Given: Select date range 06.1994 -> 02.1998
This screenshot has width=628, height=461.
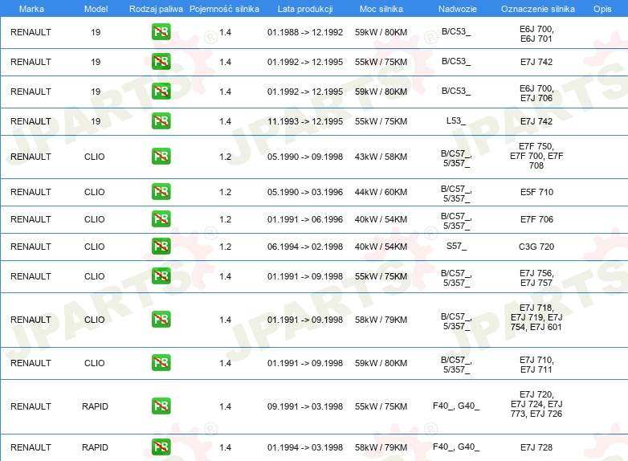Looking at the screenshot, I should coord(305,247).
